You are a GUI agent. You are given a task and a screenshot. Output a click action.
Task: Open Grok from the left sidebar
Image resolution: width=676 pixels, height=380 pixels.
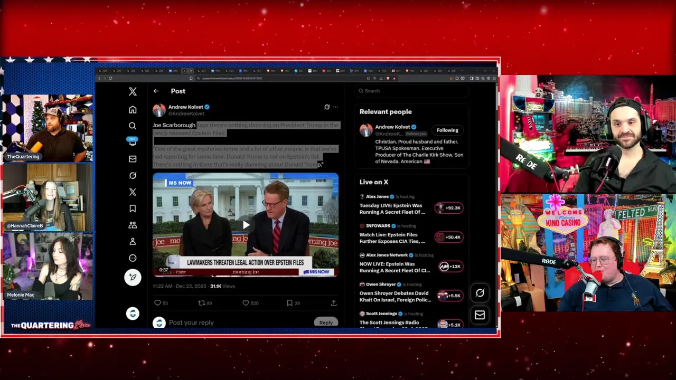tap(133, 175)
